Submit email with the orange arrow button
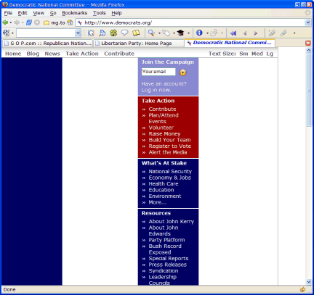The image size is (314, 295). tap(182, 72)
